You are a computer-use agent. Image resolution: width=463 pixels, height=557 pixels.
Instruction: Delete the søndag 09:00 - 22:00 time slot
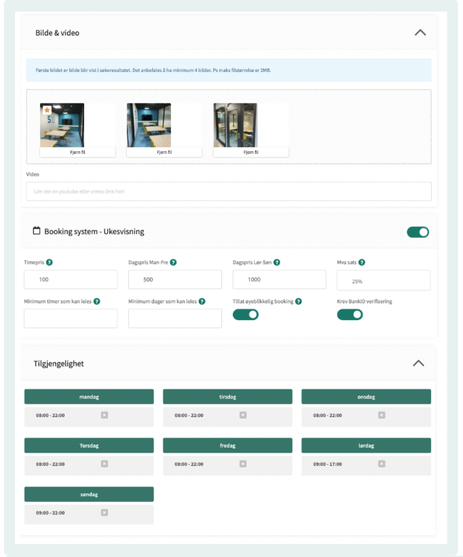(x=105, y=513)
